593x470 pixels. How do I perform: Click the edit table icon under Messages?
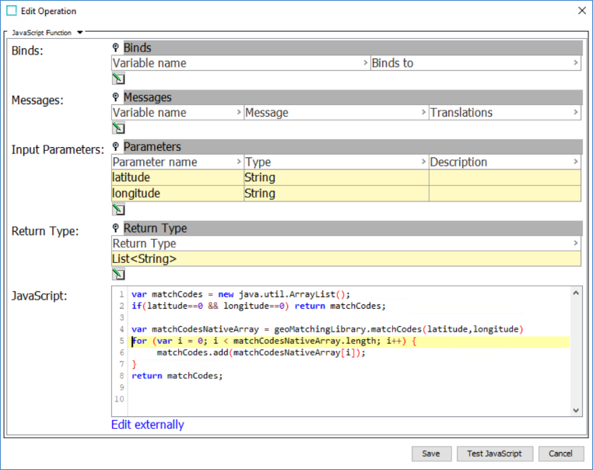[x=118, y=128]
